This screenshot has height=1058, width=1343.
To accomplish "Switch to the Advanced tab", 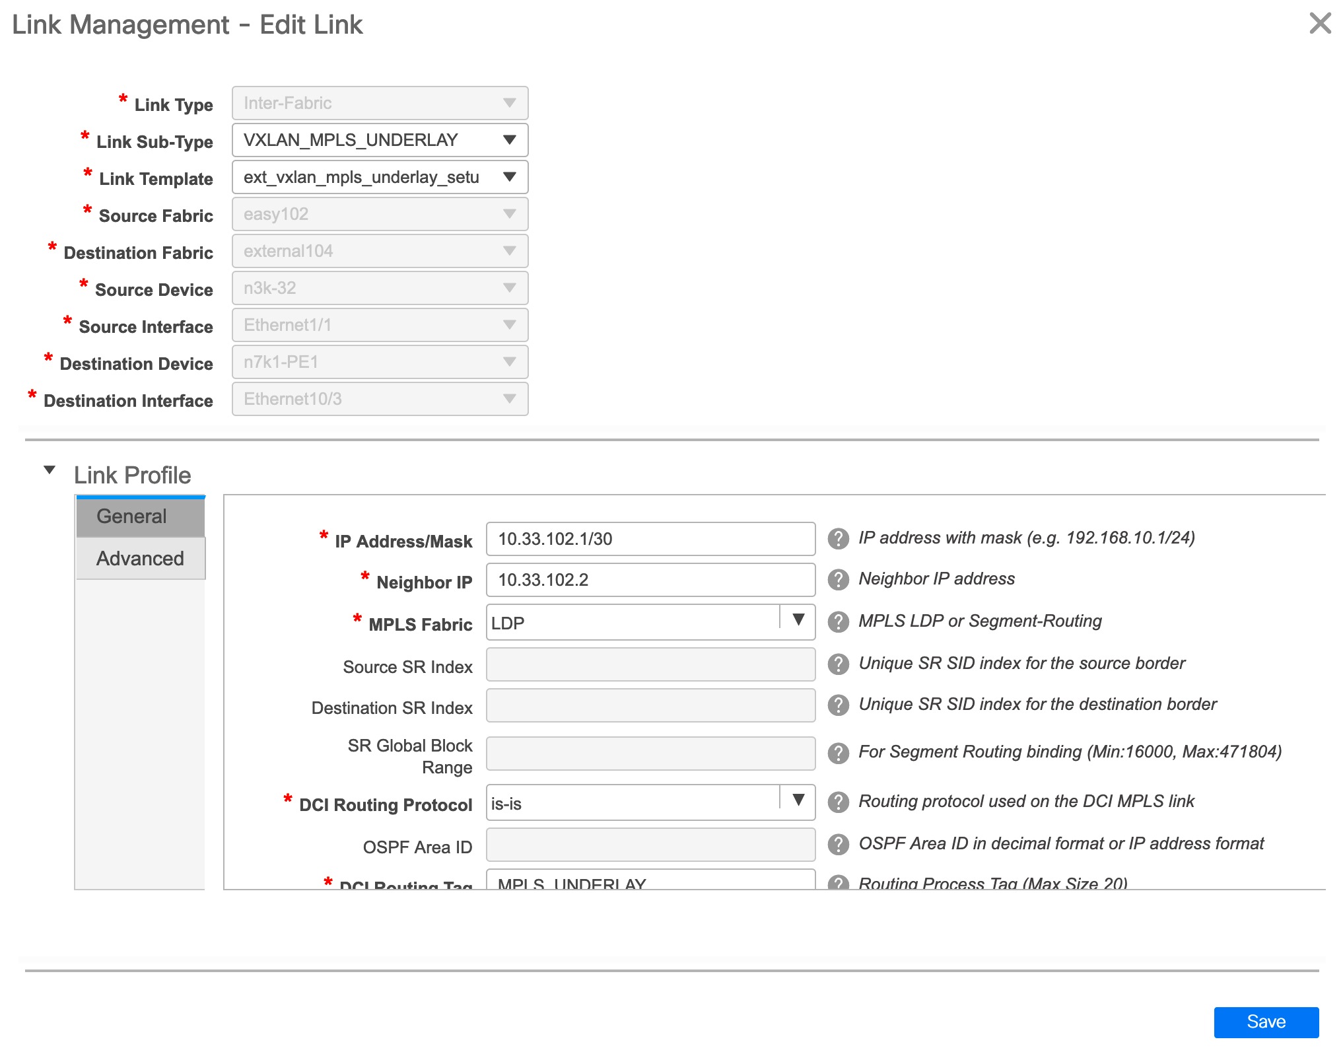I will (x=140, y=558).
